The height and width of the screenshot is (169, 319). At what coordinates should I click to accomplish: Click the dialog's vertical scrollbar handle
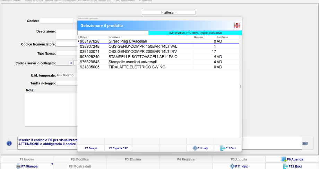[240, 87]
